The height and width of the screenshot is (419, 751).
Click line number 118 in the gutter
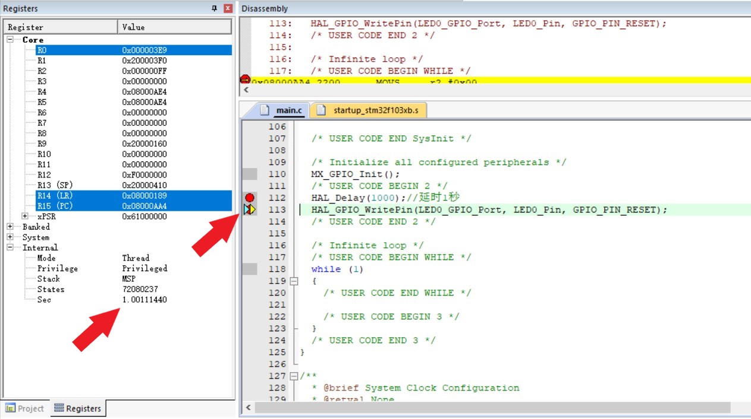click(x=277, y=269)
